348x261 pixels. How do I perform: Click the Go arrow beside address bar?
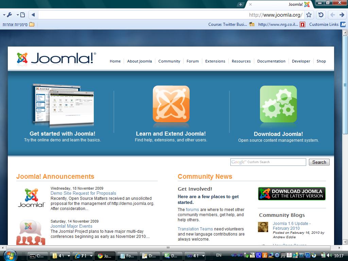click(x=33, y=15)
